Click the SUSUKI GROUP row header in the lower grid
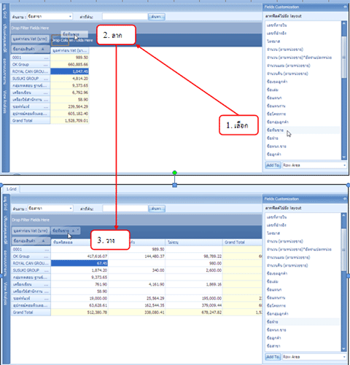Screen dimensions: 350x365 (x=31, y=270)
